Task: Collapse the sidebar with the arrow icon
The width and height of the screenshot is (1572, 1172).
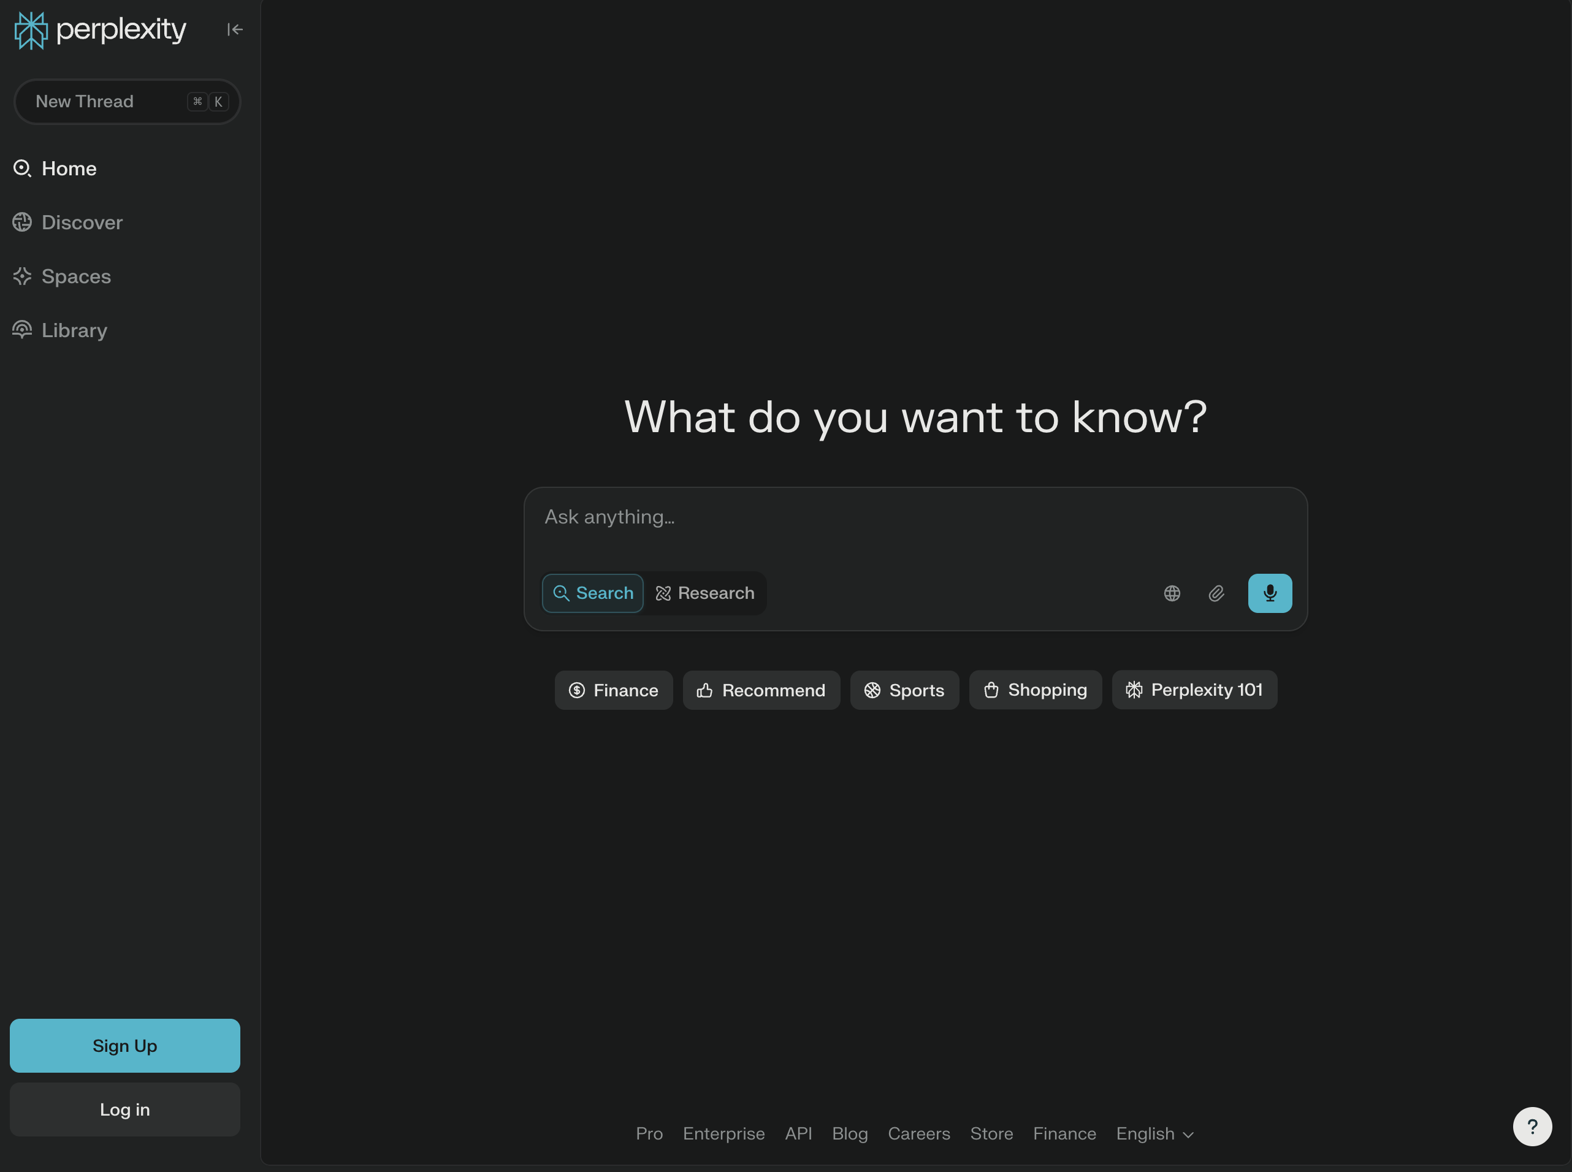Action: point(235,29)
